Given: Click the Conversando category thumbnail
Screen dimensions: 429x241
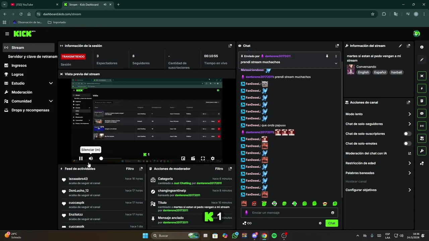Looking at the screenshot, I should pos(351,69).
